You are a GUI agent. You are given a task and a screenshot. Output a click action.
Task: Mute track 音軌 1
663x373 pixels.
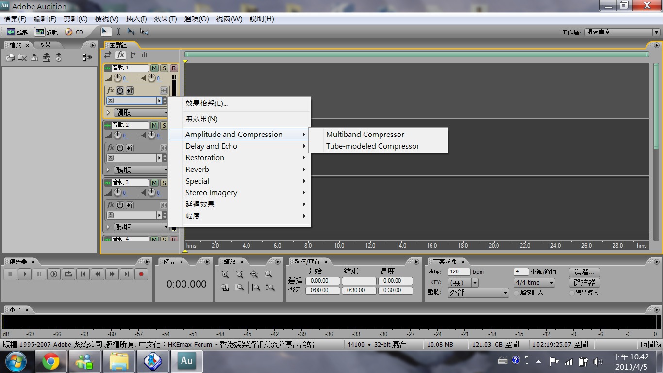[x=154, y=68]
